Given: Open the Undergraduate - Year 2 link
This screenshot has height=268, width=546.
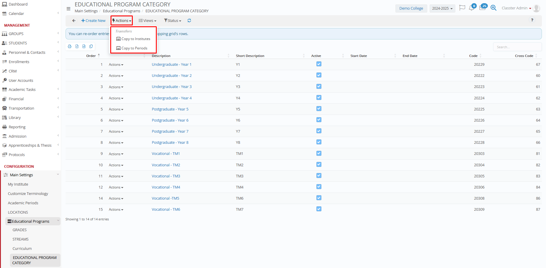Looking at the screenshot, I should pyautogui.click(x=172, y=75).
